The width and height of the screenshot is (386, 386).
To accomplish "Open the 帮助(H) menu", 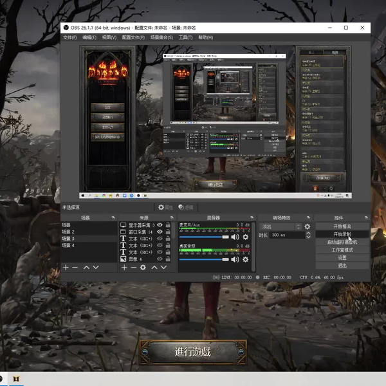I will point(206,37).
